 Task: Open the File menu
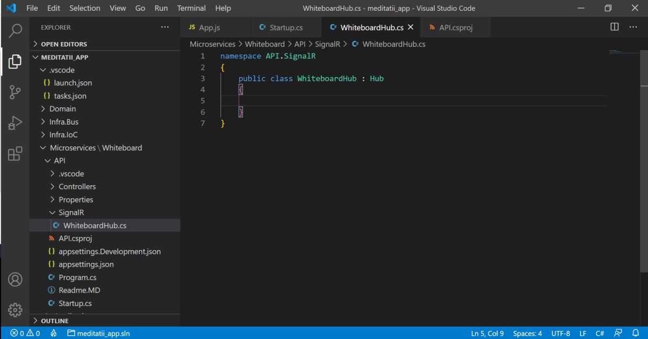(x=32, y=8)
